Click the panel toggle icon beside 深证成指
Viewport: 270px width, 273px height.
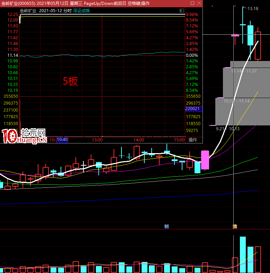tap(182, 11)
